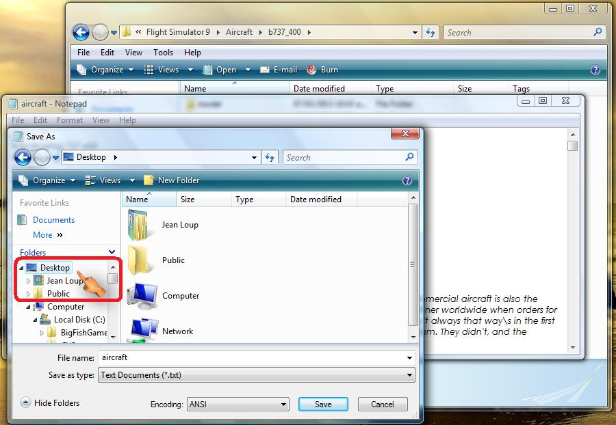This screenshot has width=616, height=425.
Task: Open the Desktop address bar dropdown arrow
Action: [x=254, y=158]
